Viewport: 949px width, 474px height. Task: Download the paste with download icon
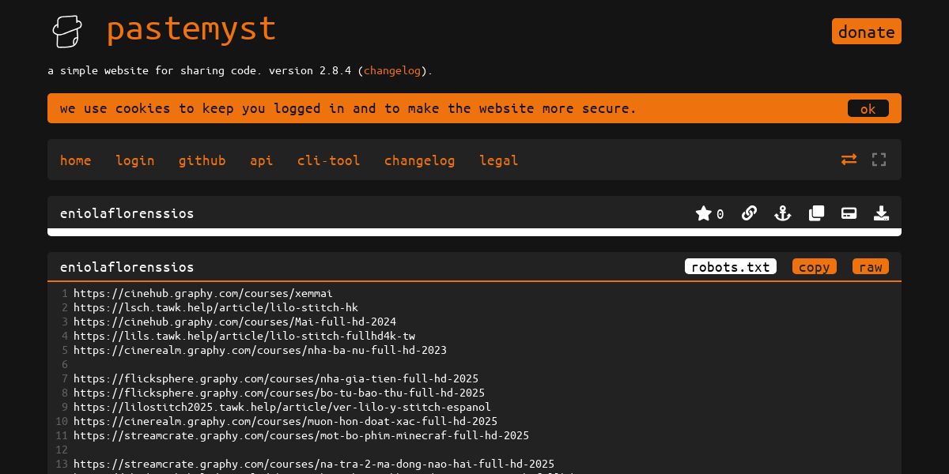[x=881, y=213]
